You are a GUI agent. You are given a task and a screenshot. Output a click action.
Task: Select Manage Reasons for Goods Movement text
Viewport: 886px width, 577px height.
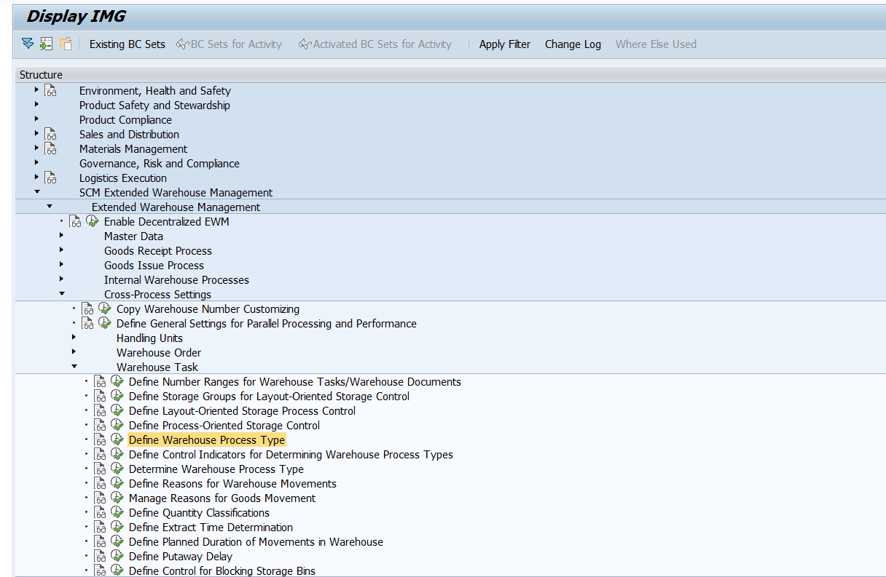coord(222,498)
